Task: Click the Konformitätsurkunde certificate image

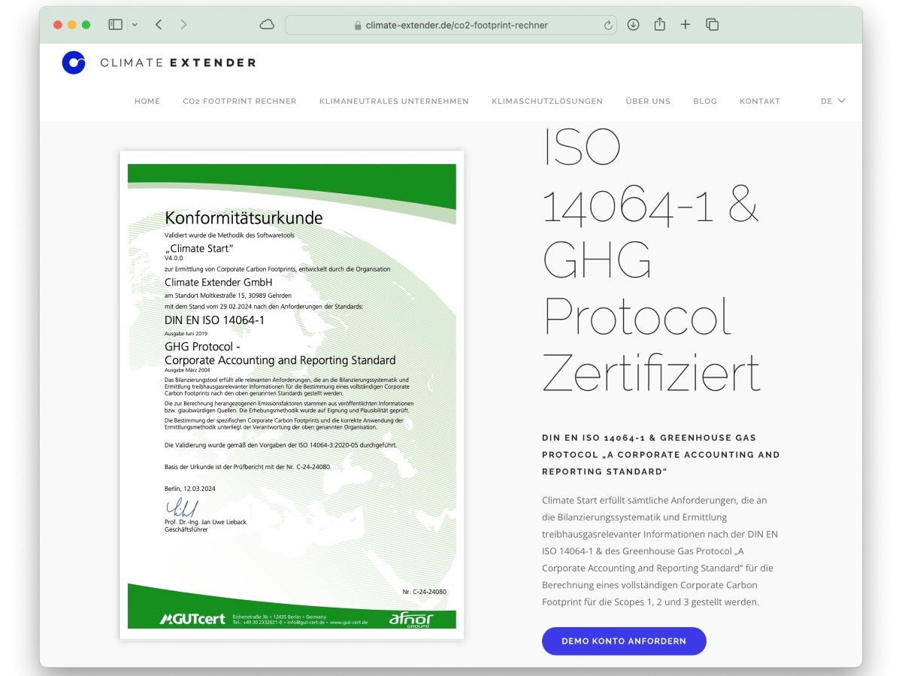Action: tap(292, 396)
